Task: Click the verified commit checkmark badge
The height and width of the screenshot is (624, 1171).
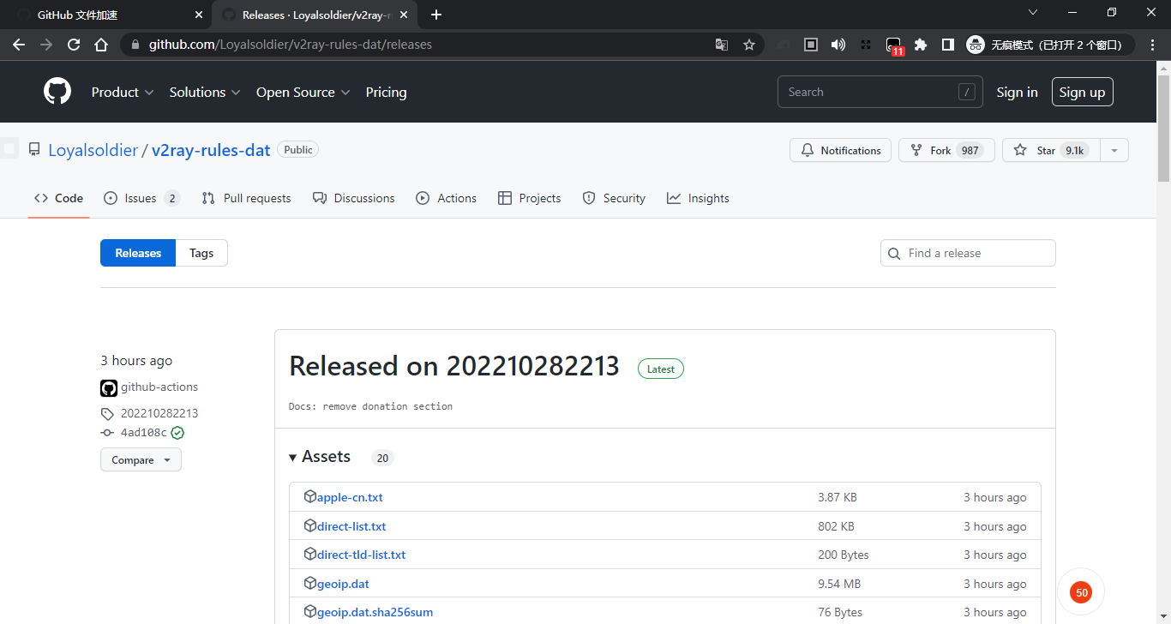Action: 177,433
